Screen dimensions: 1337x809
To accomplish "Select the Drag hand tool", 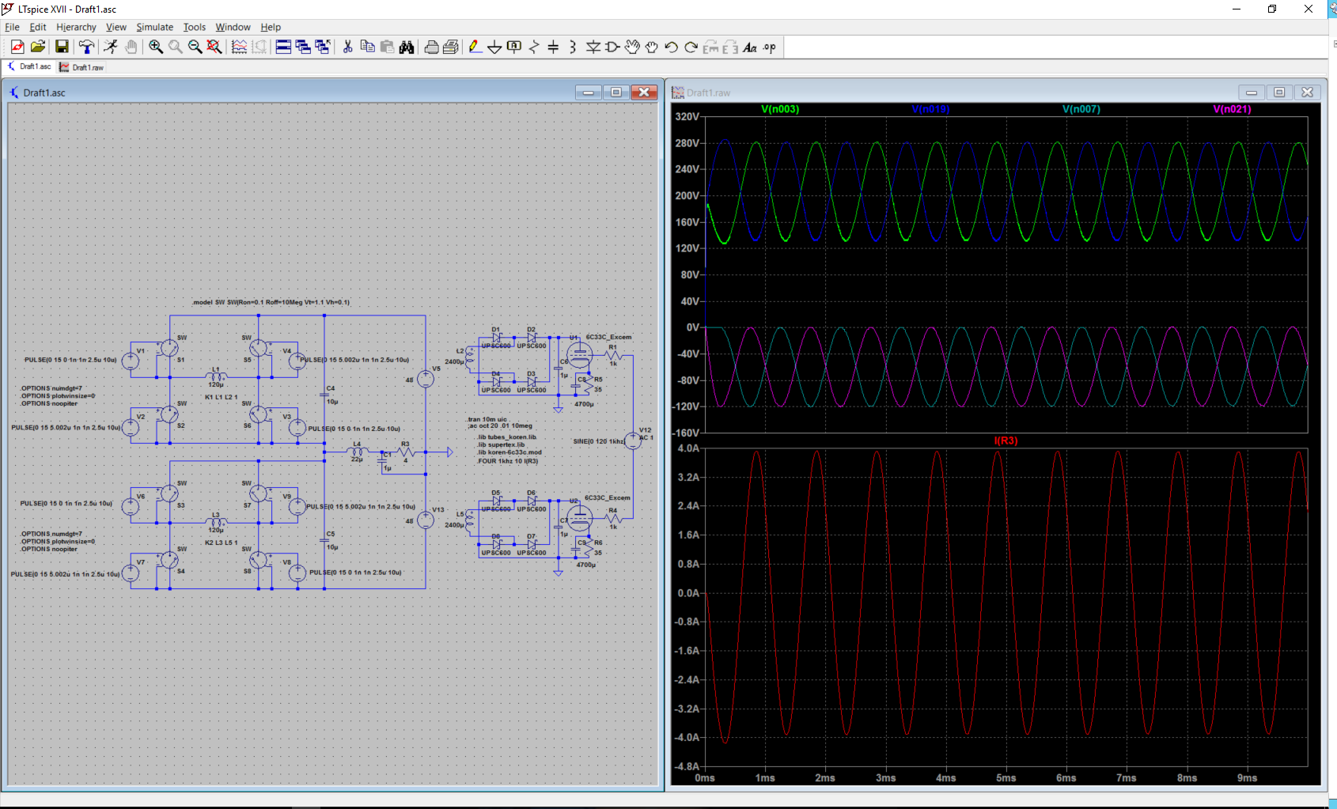I will click(652, 47).
